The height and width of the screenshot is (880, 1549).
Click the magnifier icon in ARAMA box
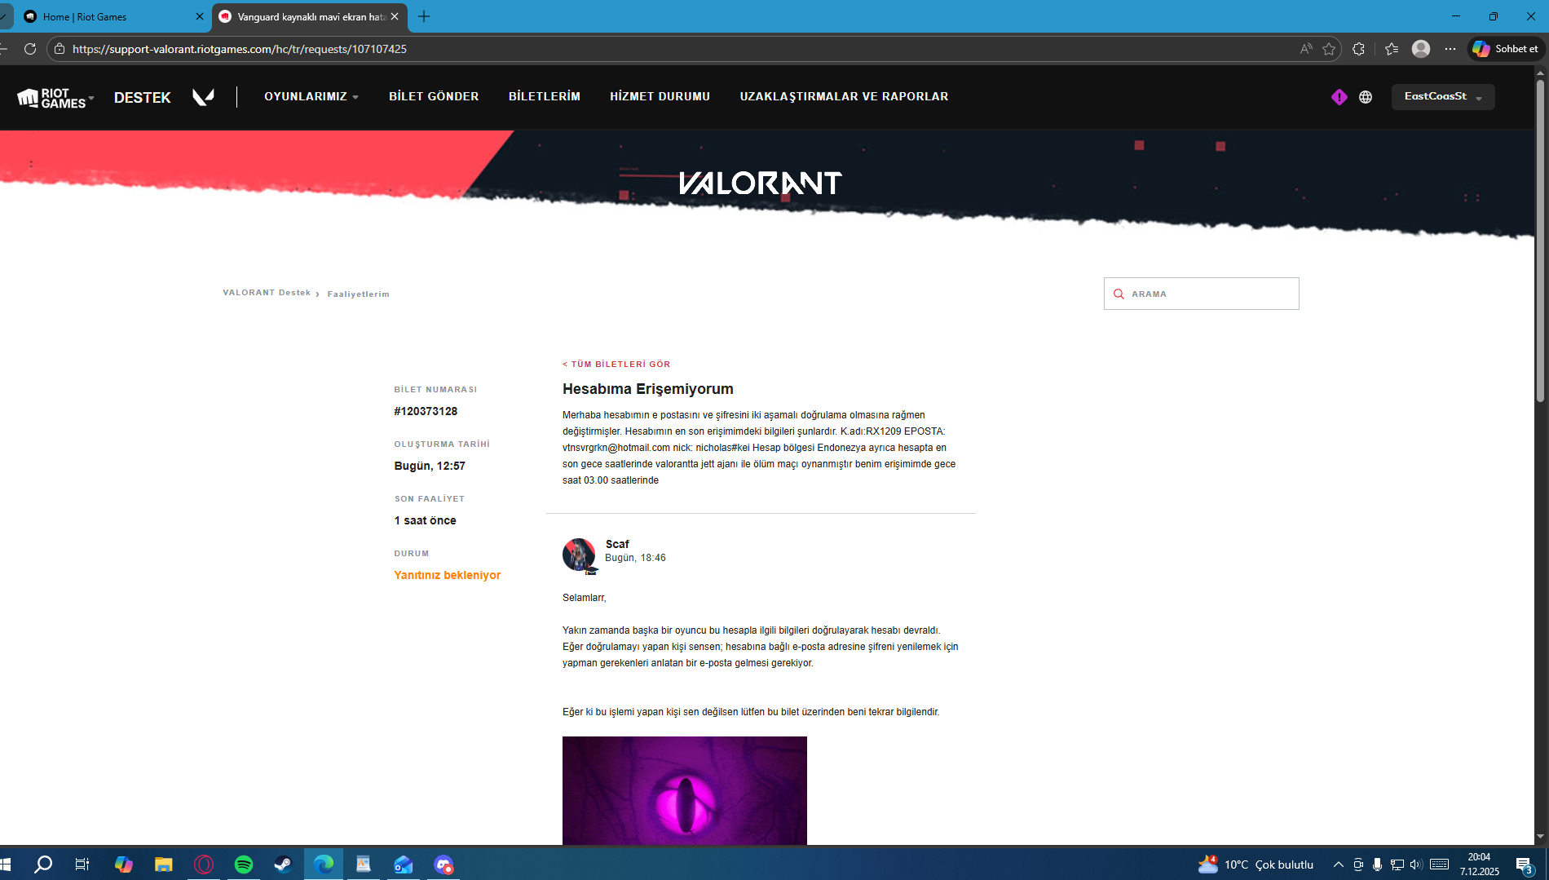1119,294
